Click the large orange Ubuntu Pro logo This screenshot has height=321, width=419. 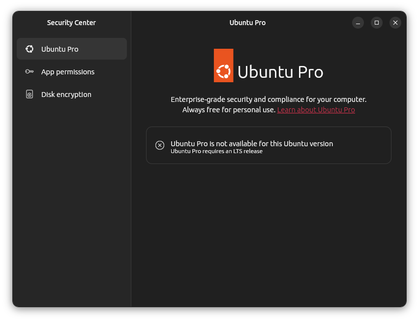tap(223, 65)
